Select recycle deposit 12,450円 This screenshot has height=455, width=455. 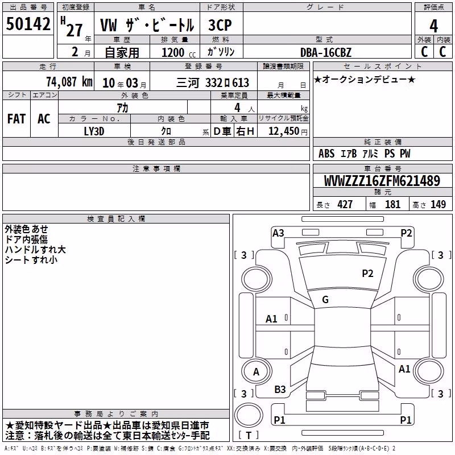[288, 131]
